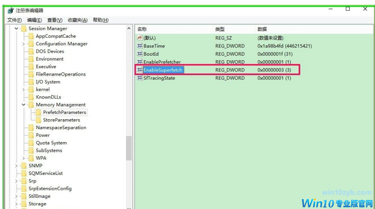Click the Executive folder icon
The width and height of the screenshot is (375, 209).
pyautogui.click(x=31, y=66)
